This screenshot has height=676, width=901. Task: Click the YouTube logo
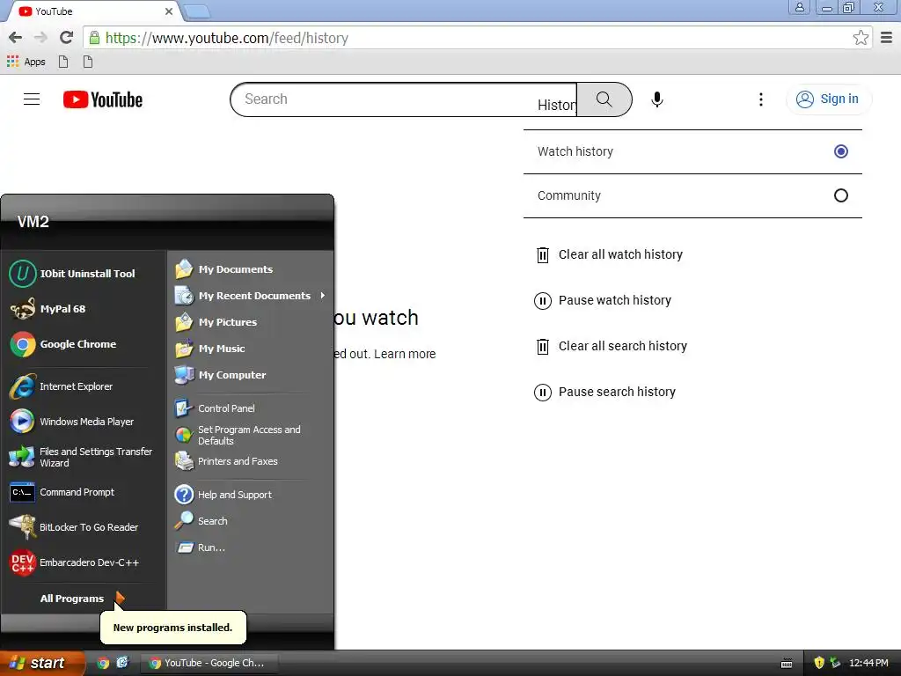click(x=103, y=99)
